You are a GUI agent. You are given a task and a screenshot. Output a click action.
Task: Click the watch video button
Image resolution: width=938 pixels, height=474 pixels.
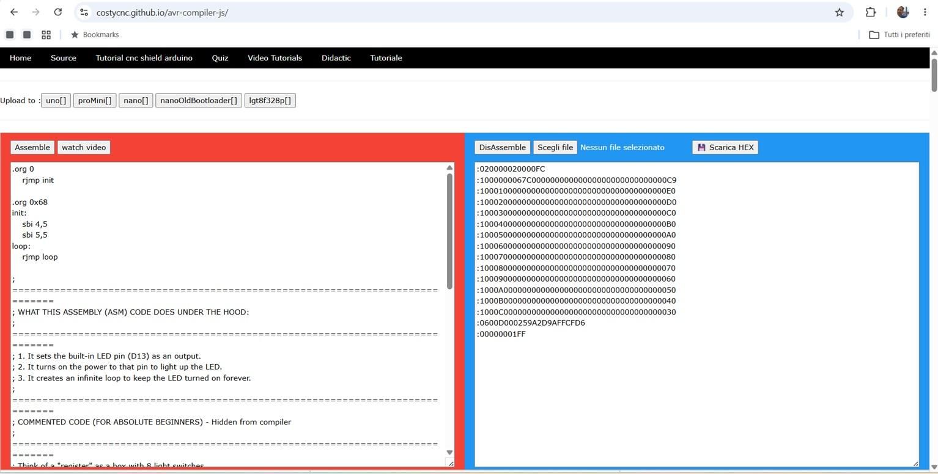click(x=84, y=147)
